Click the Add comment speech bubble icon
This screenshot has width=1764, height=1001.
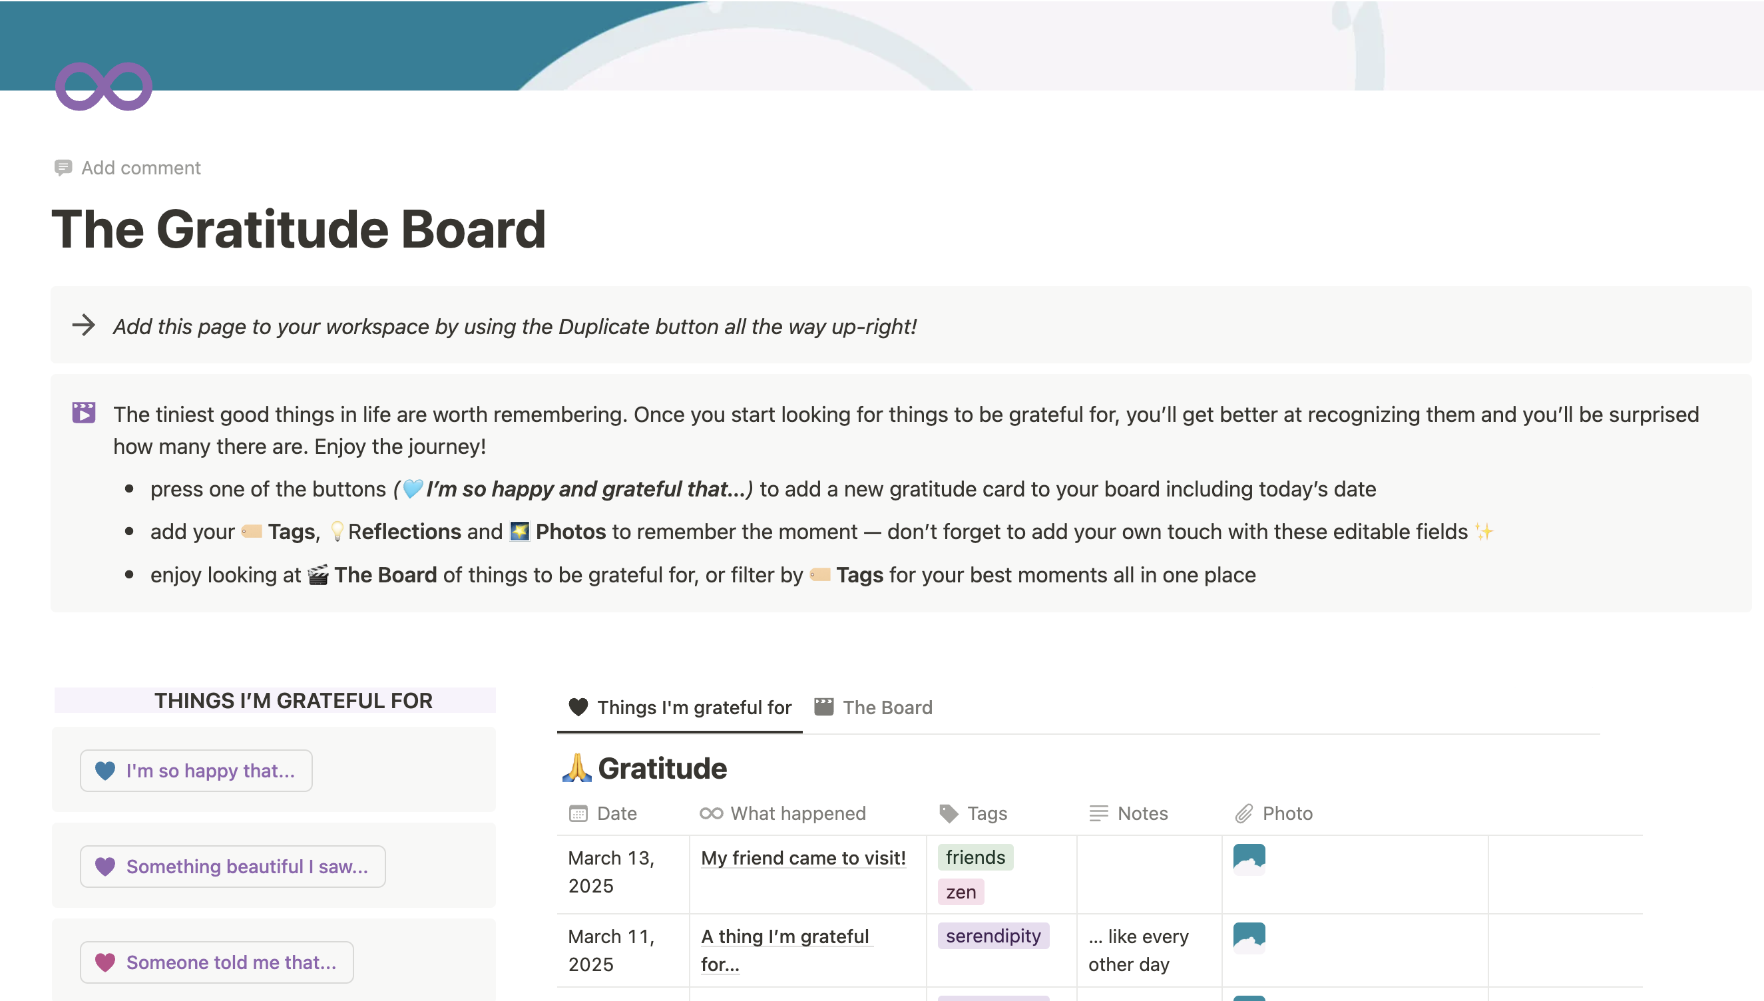(x=63, y=168)
